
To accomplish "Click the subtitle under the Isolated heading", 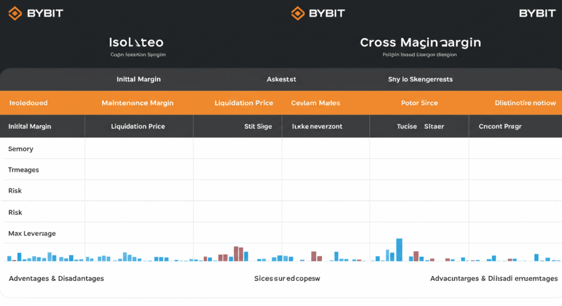I will pos(138,55).
